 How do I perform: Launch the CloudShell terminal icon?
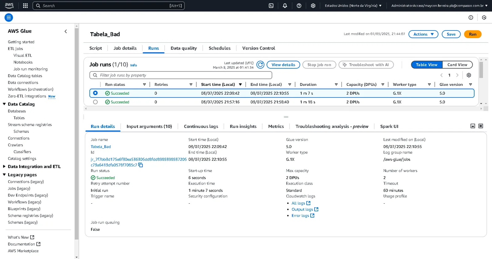[x=271, y=6]
